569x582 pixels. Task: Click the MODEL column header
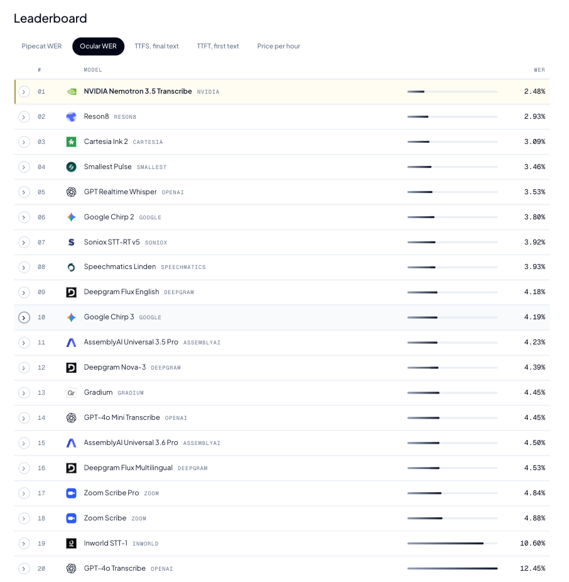click(x=93, y=70)
